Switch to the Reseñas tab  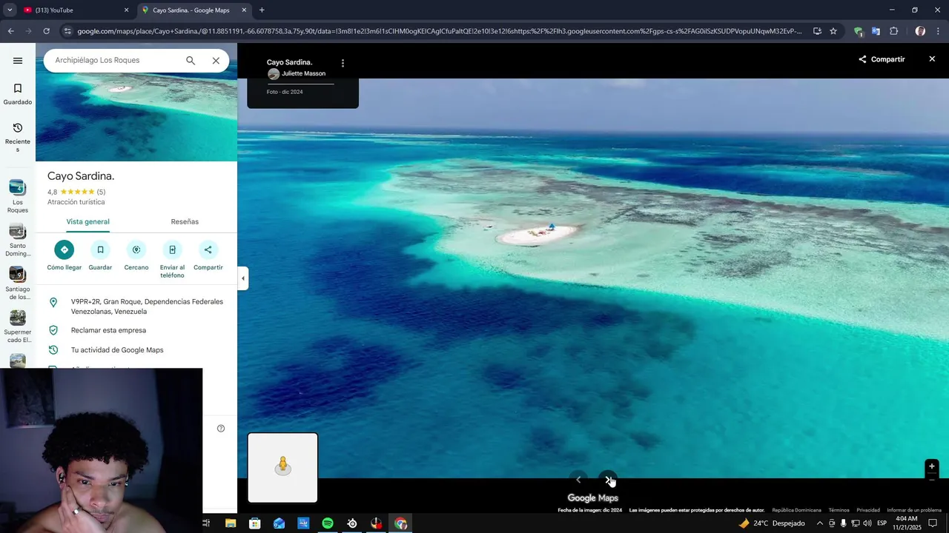pyautogui.click(x=185, y=222)
